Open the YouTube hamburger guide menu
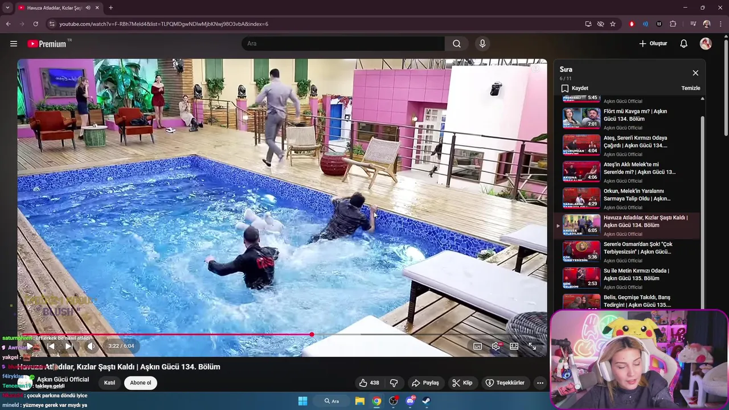The image size is (729, 410). coord(14,43)
